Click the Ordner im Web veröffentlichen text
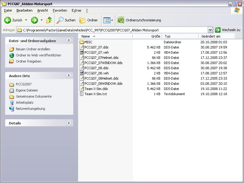This screenshot has height=183, width=244. [38, 55]
